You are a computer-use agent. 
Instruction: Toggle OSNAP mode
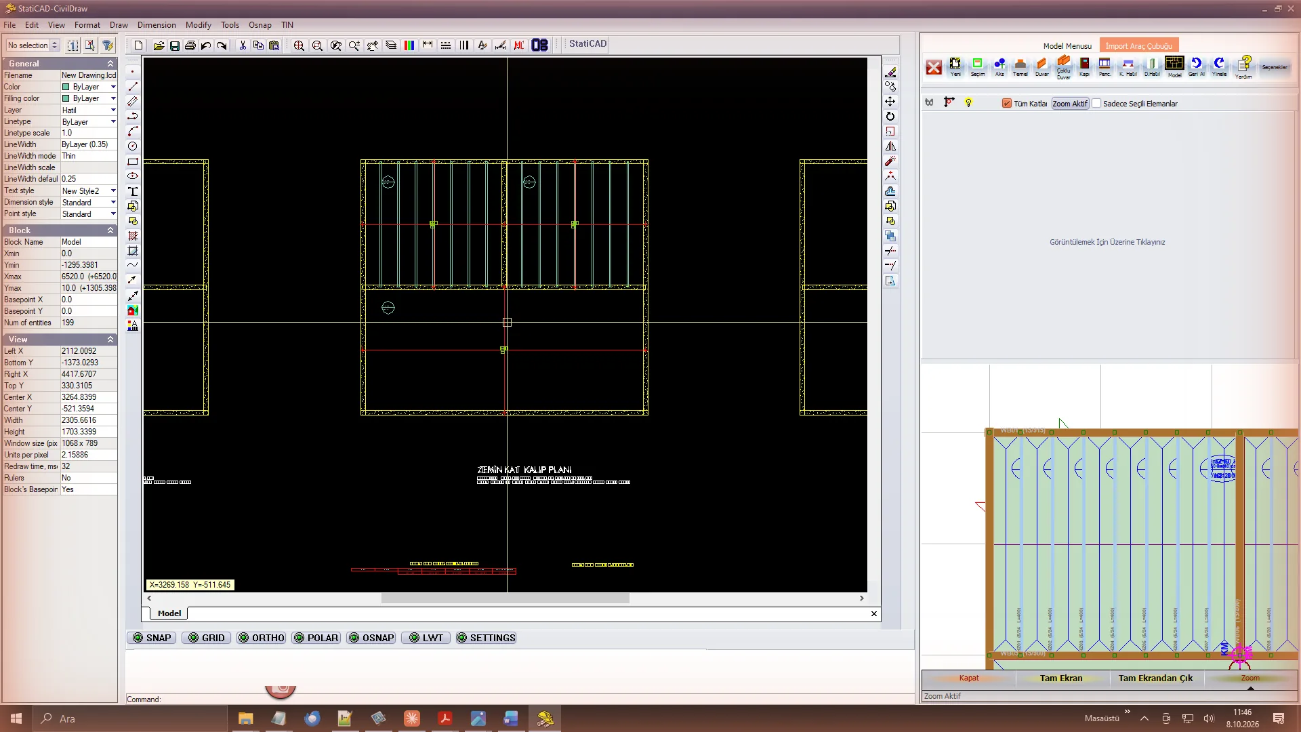click(371, 638)
